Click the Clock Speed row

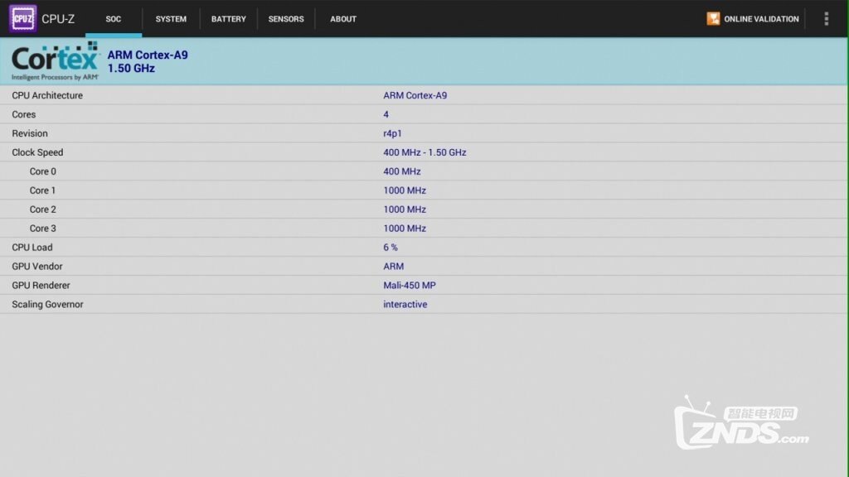(x=424, y=152)
